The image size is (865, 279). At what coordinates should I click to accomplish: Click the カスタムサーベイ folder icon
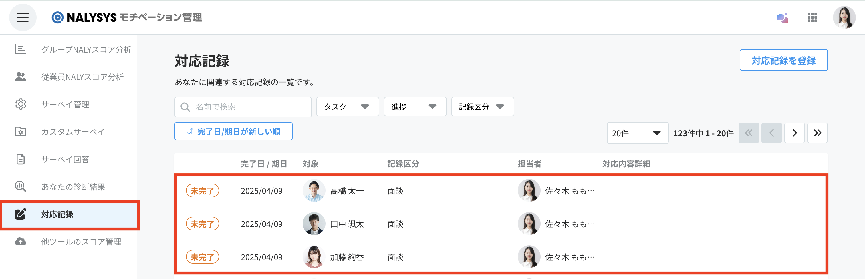21,131
